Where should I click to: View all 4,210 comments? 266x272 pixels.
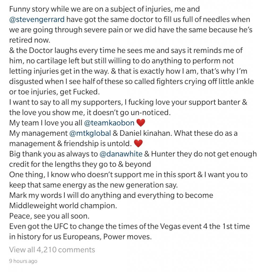(x=52, y=250)
